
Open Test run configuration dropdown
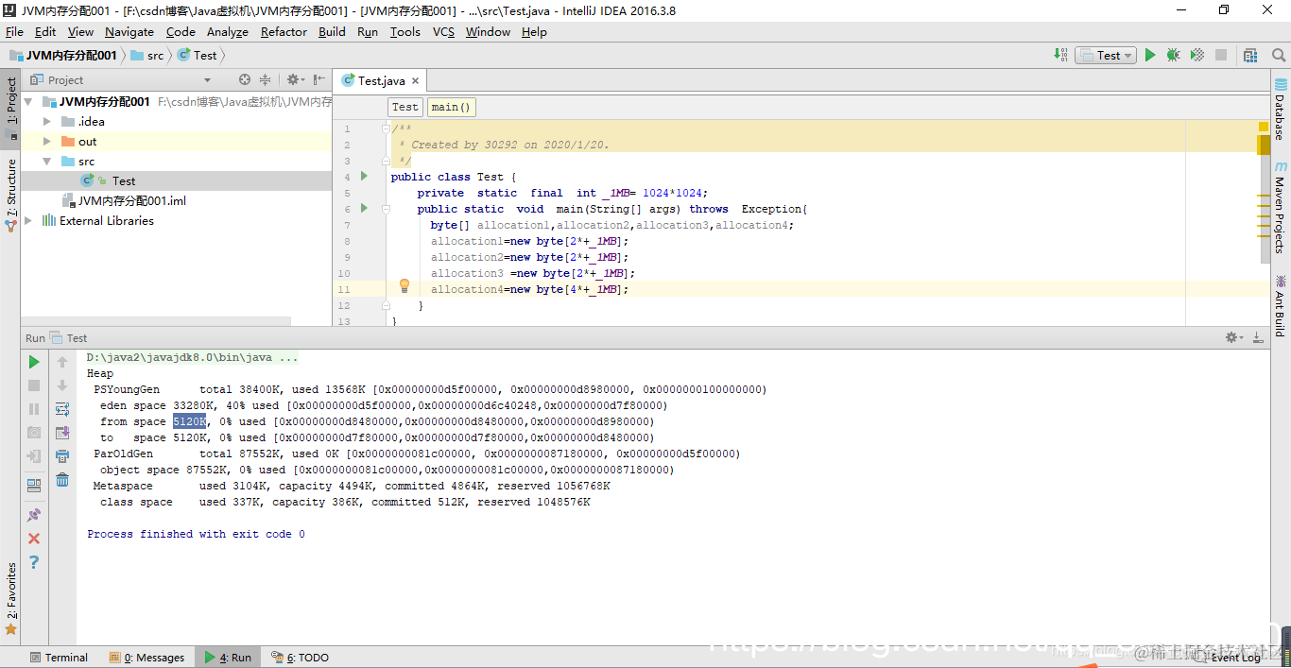pyautogui.click(x=1106, y=55)
